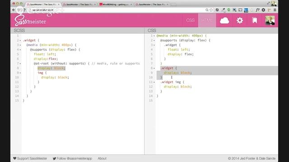Click 'float: left;' in the SCSS editor
The image size is (289, 162).
pos(45,54)
